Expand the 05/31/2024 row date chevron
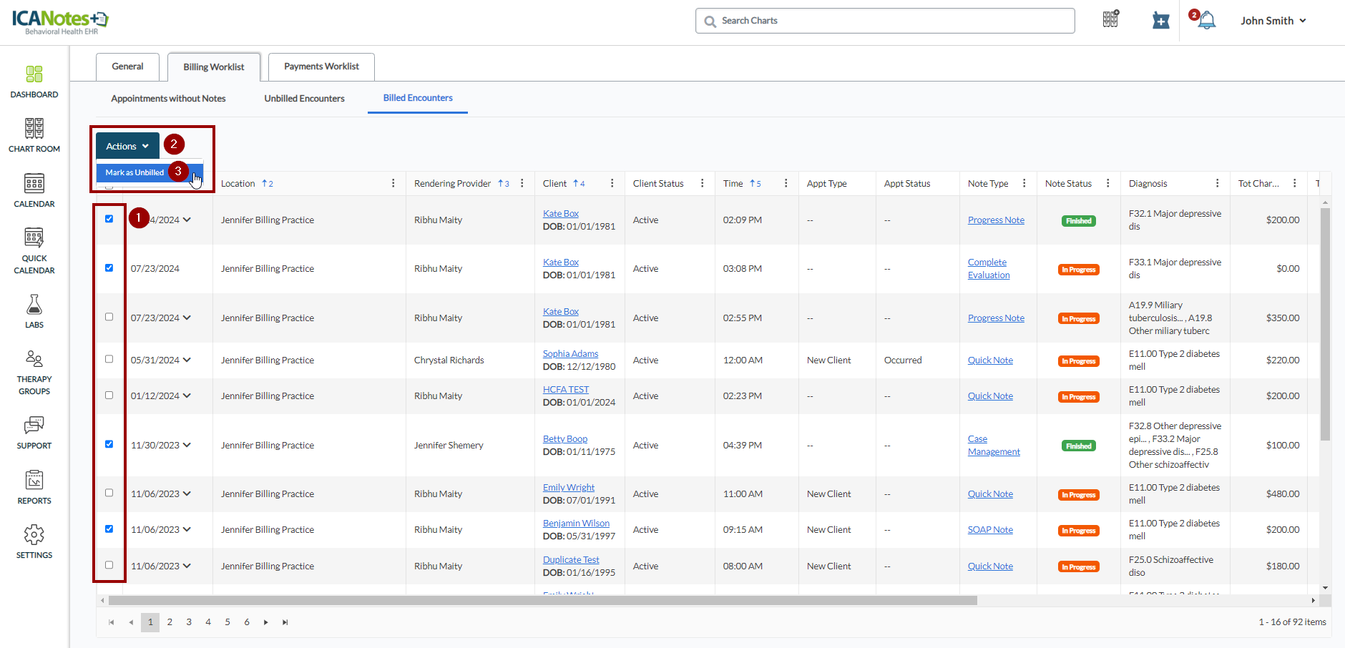This screenshot has height=648, width=1345. click(x=187, y=360)
